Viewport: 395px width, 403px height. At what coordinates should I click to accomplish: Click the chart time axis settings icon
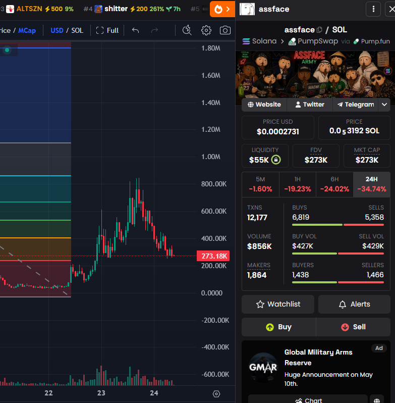(x=216, y=394)
